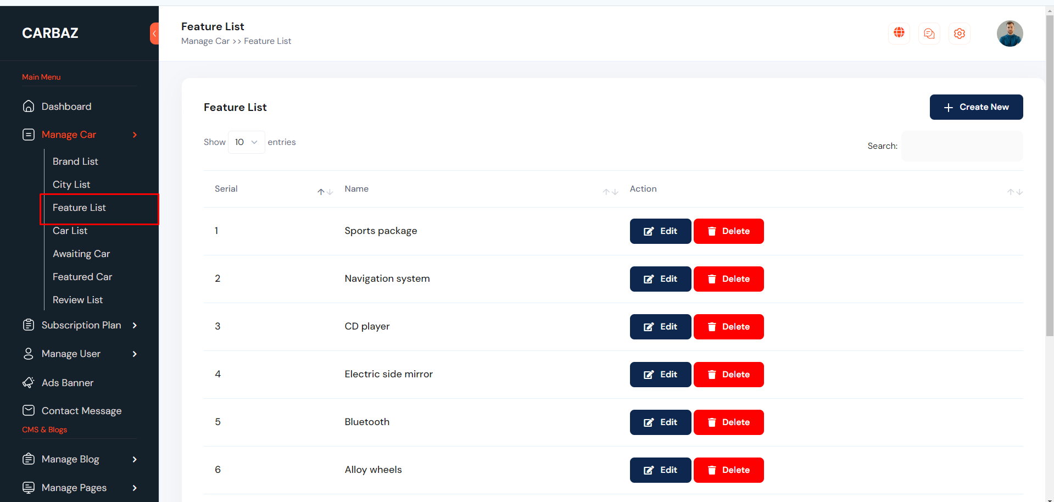Sort table by Serial column
Image resolution: width=1054 pixels, height=502 pixels.
coord(325,192)
